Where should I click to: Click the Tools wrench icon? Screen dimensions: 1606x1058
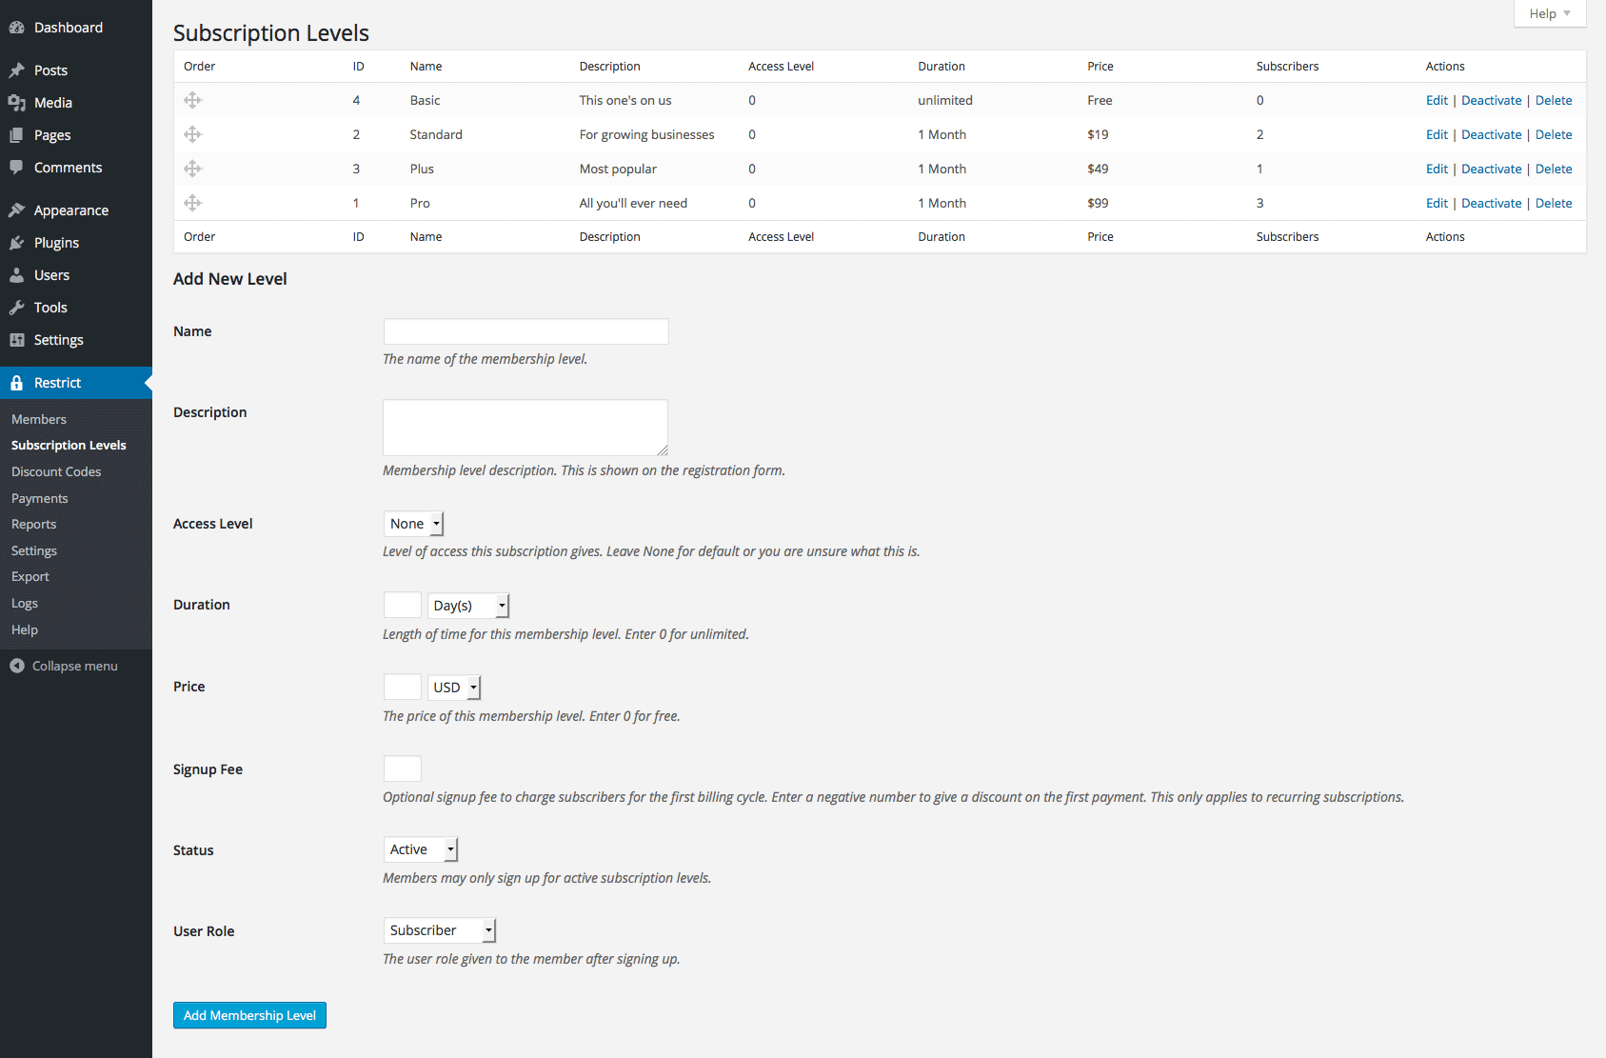coord(17,308)
